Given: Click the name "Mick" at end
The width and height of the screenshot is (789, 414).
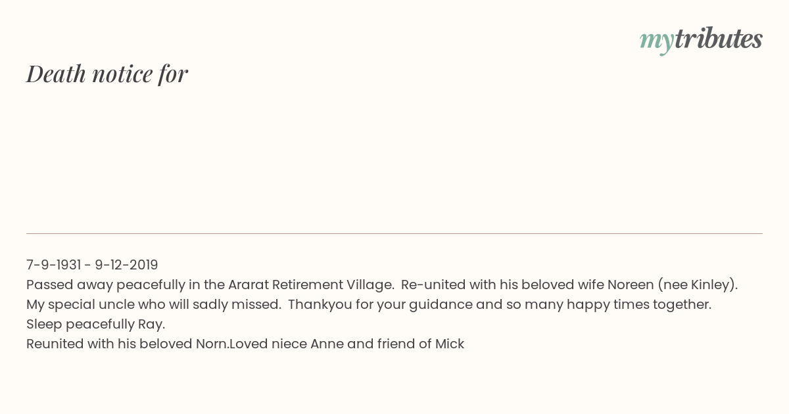Looking at the screenshot, I should pyautogui.click(x=450, y=344).
